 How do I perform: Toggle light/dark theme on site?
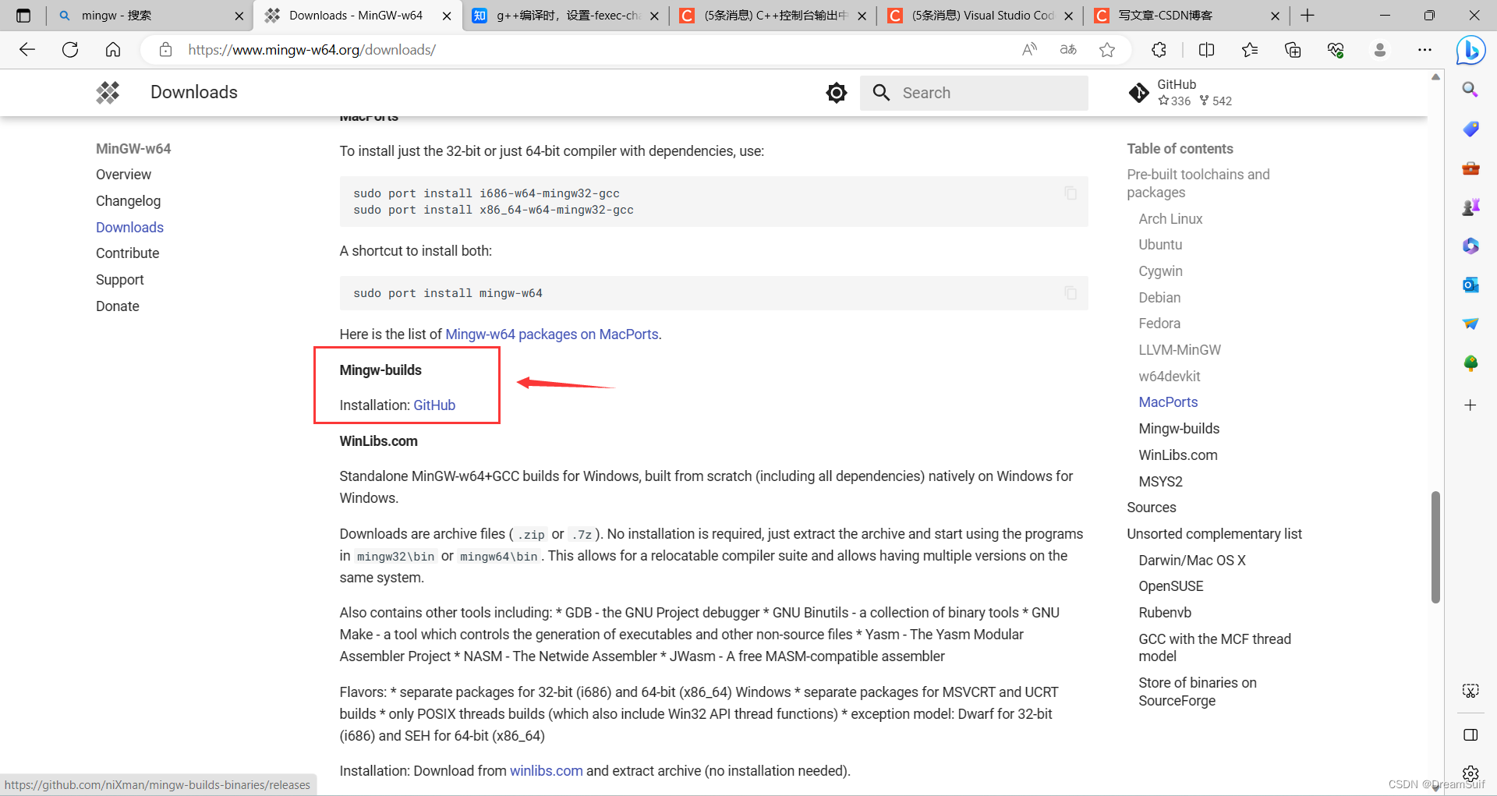coord(837,93)
